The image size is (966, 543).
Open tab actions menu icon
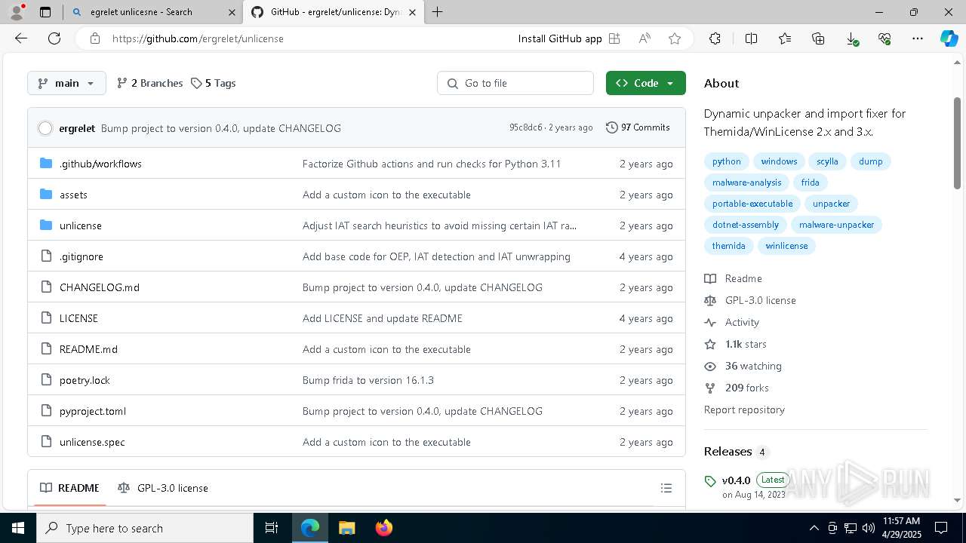click(x=45, y=12)
